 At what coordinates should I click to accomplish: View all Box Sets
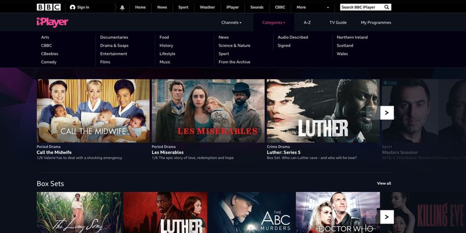(384, 183)
